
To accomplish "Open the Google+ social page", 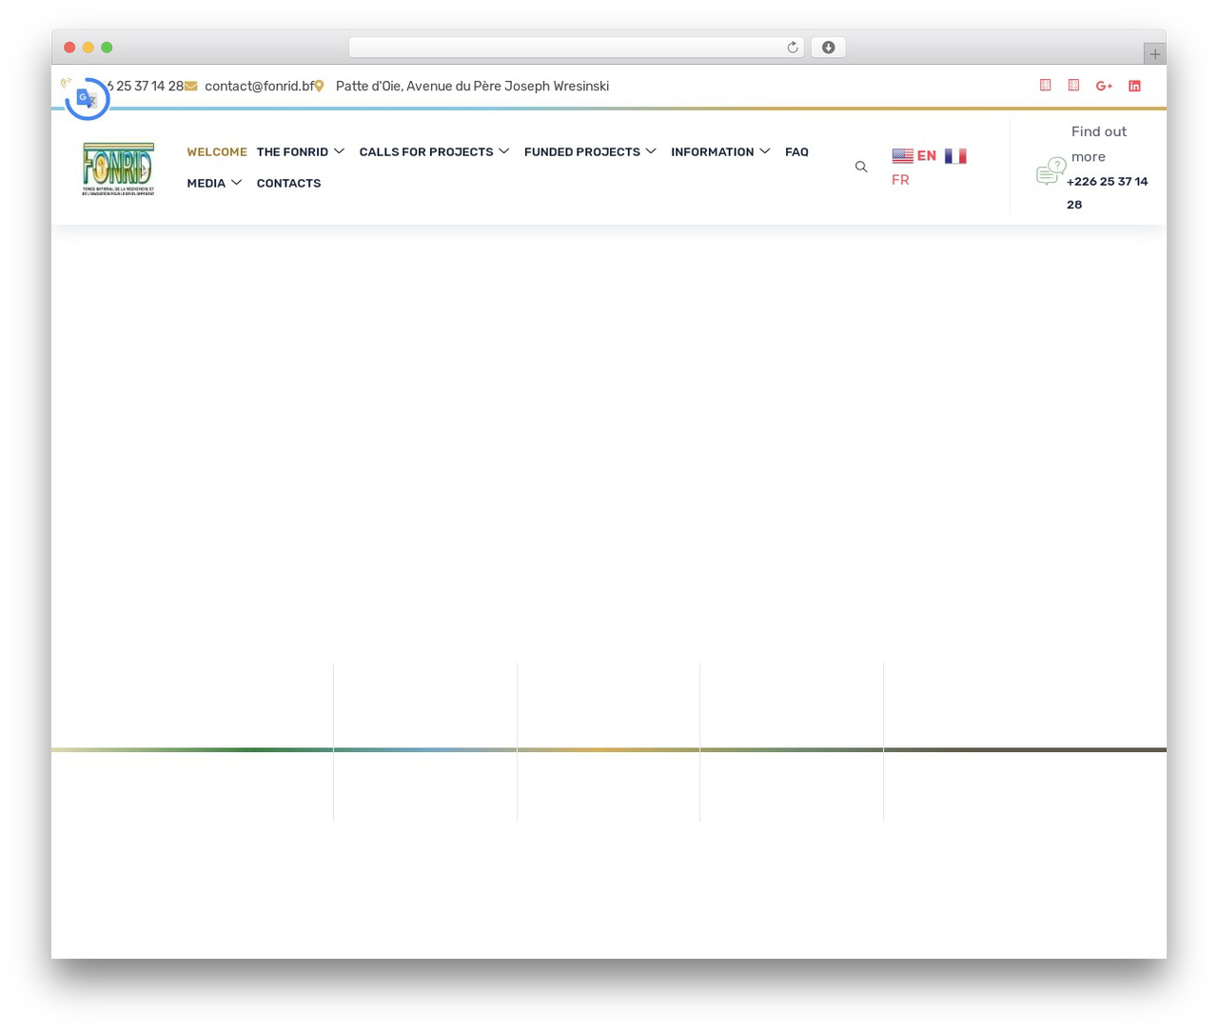I will point(1104,86).
